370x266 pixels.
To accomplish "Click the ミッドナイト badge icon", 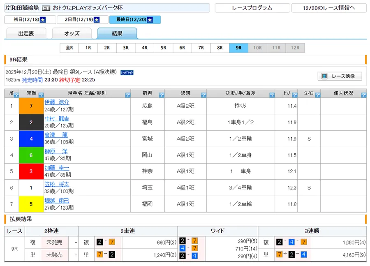I will point(127,73).
